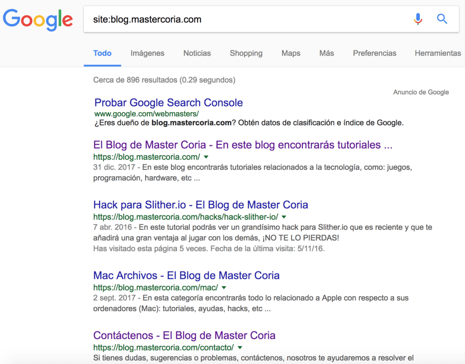Click the microphone icon for voice search
The image size is (465, 364).
(x=418, y=19)
